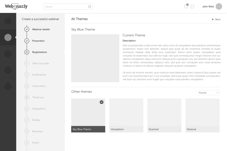Click the Subscribers step icon

27,86
